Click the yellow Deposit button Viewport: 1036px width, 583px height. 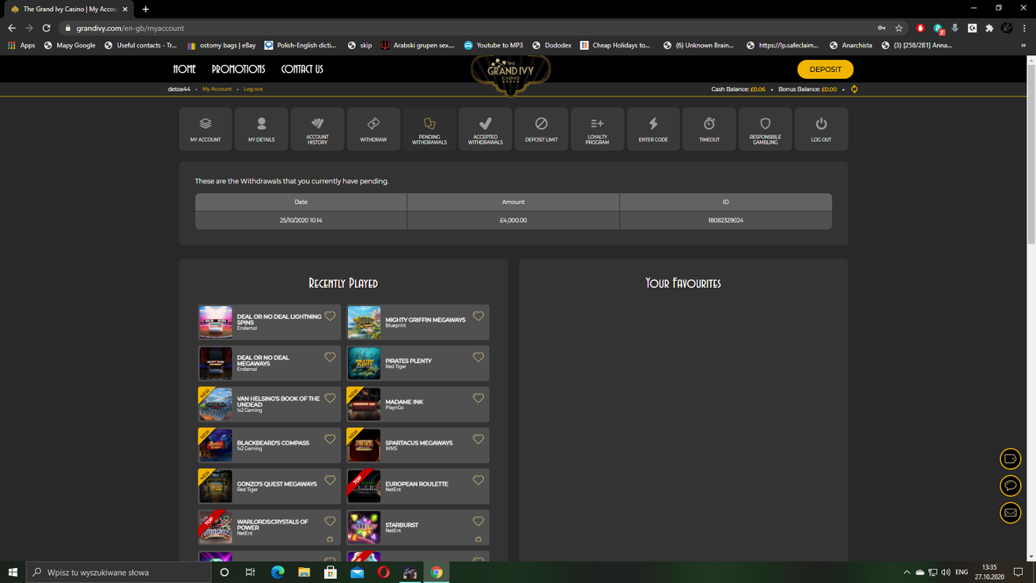tap(825, 69)
